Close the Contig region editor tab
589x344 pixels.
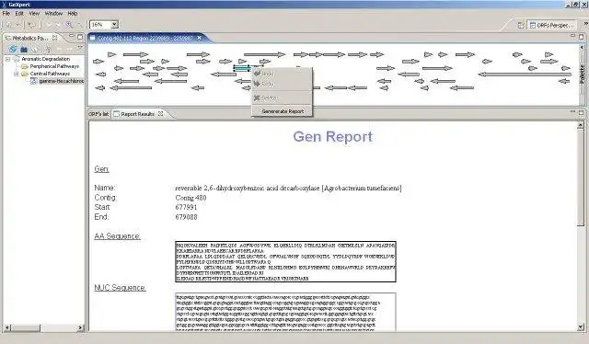pyautogui.click(x=200, y=38)
